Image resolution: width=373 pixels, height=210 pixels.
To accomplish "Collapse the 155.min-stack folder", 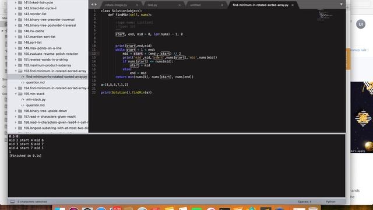I will tap(16, 94).
